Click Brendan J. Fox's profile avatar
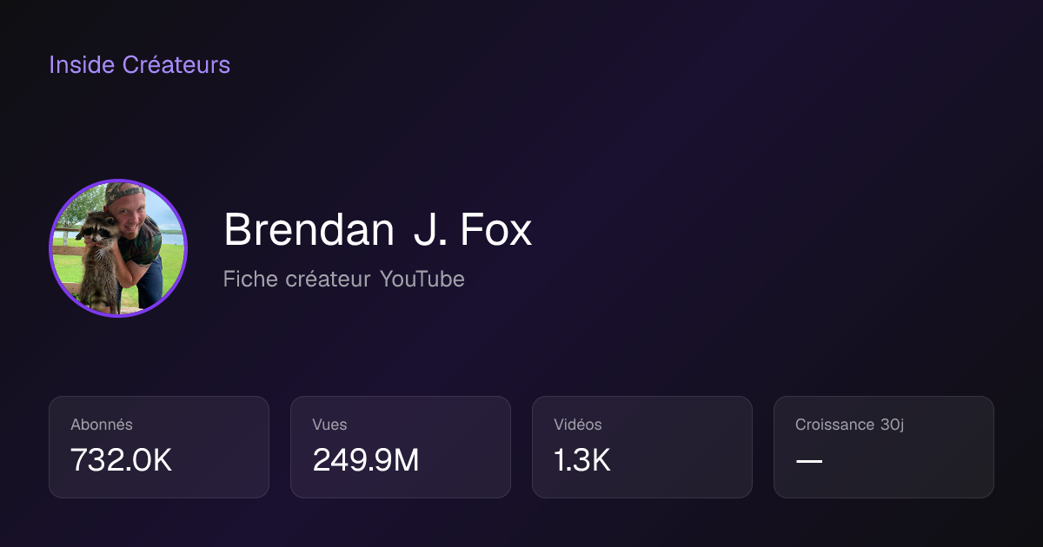The image size is (1043, 547). (118, 248)
